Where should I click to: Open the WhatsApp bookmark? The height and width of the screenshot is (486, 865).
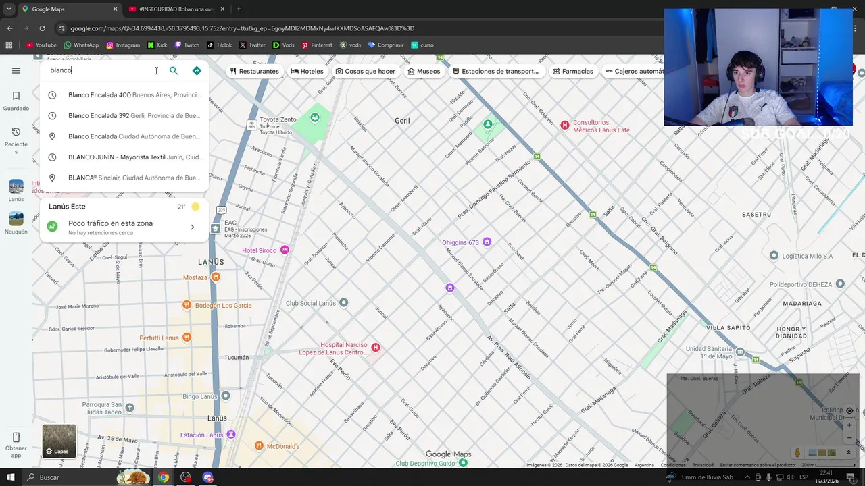(x=81, y=45)
